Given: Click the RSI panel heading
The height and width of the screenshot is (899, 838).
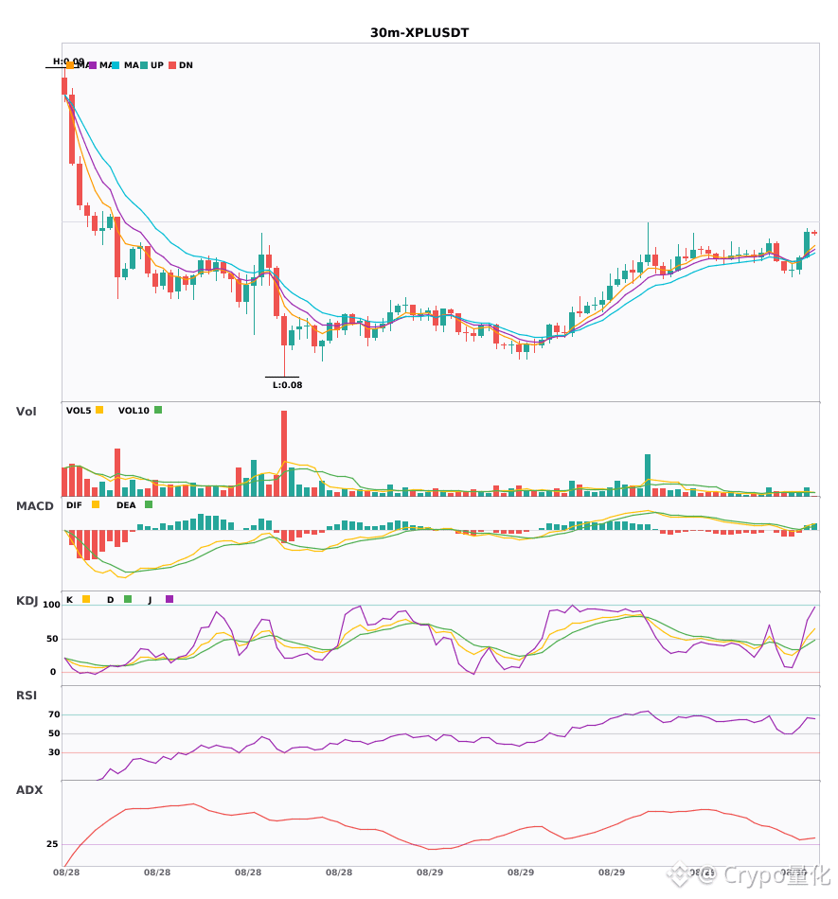Looking at the screenshot, I should point(27,696).
